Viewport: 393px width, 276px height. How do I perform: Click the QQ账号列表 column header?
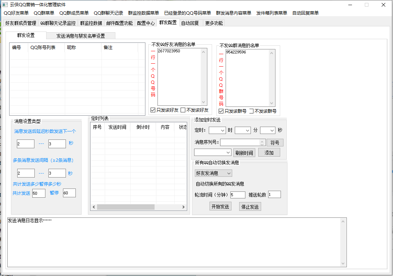pos(47,47)
